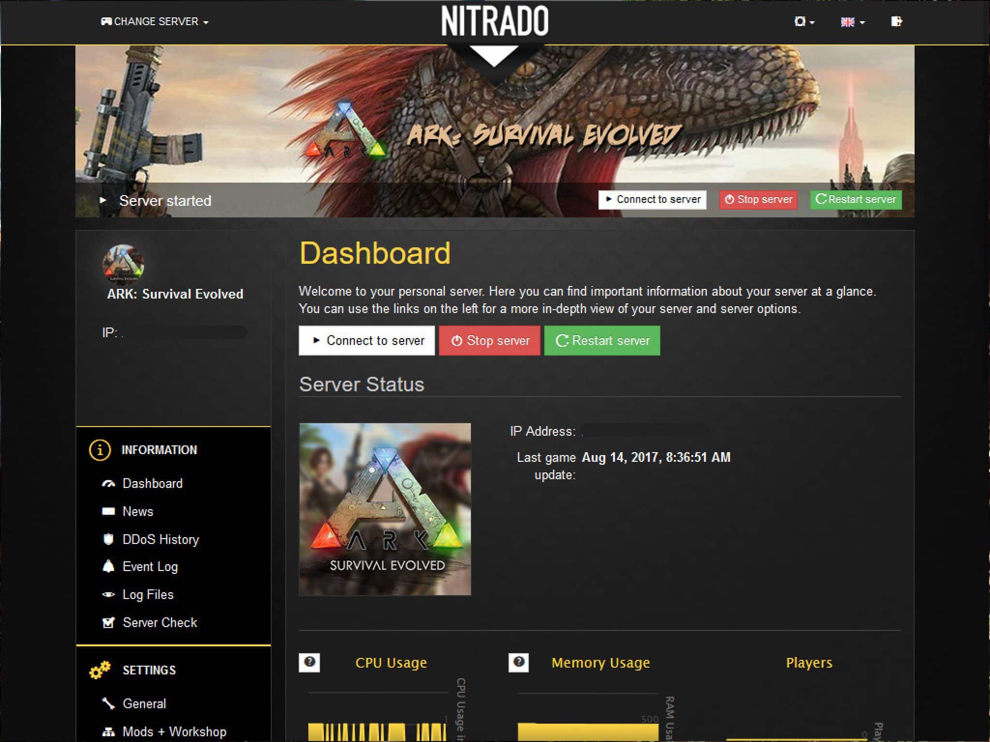This screenshot has height=742, width=990.
Task: Click the Mods + Workshop sitemap icon
Action: [x=108, y=731]
